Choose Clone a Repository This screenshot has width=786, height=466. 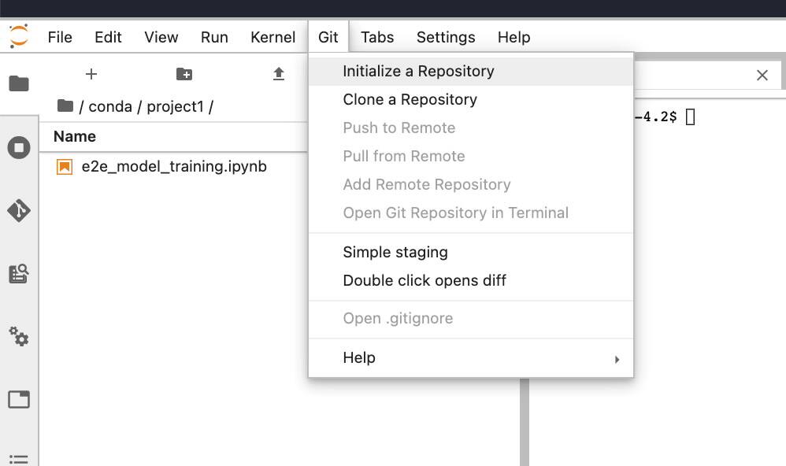pyautogui.click(x=410, y=99)
